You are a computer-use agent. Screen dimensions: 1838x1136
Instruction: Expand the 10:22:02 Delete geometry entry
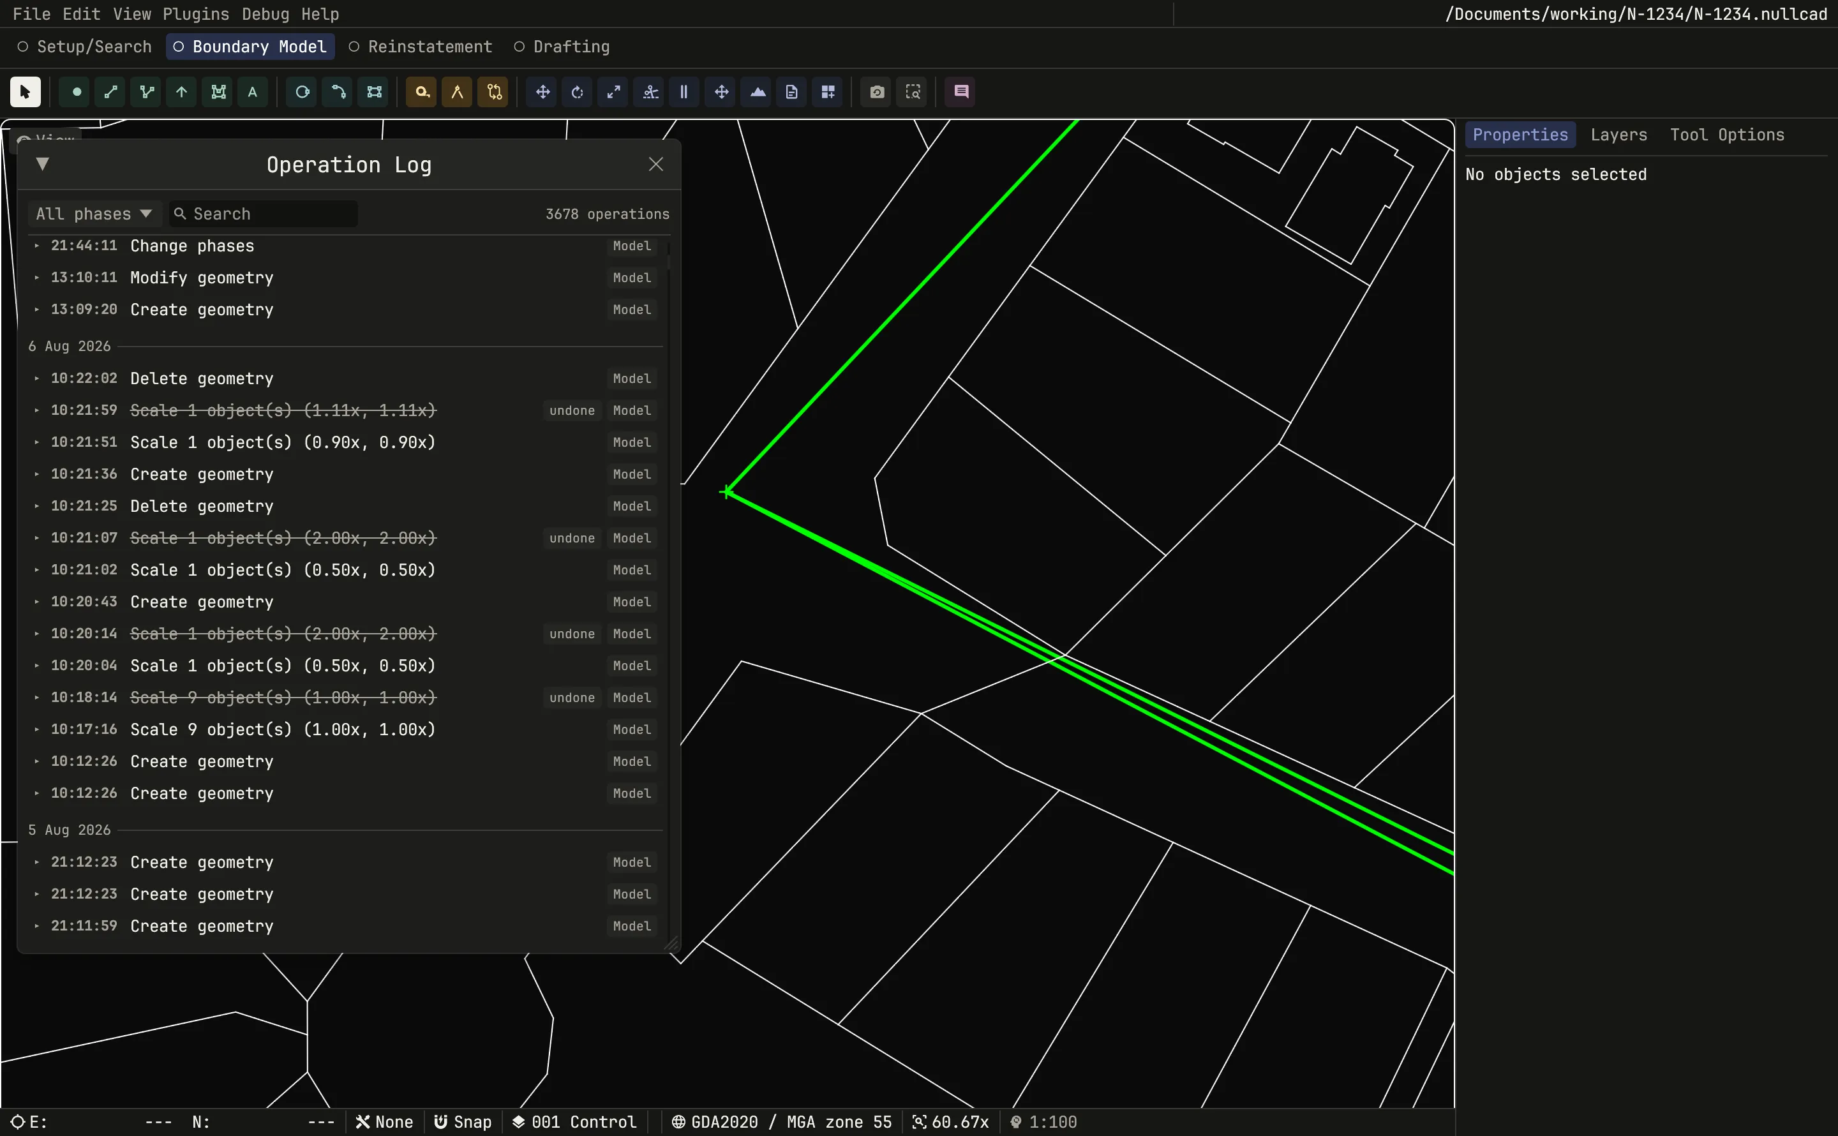pyautogui.click(x=36, y=378)
